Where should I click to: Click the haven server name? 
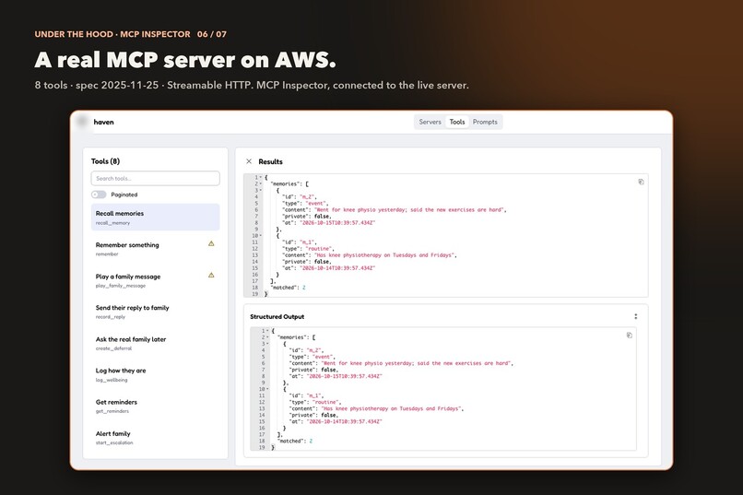click(x=104, y=122)
